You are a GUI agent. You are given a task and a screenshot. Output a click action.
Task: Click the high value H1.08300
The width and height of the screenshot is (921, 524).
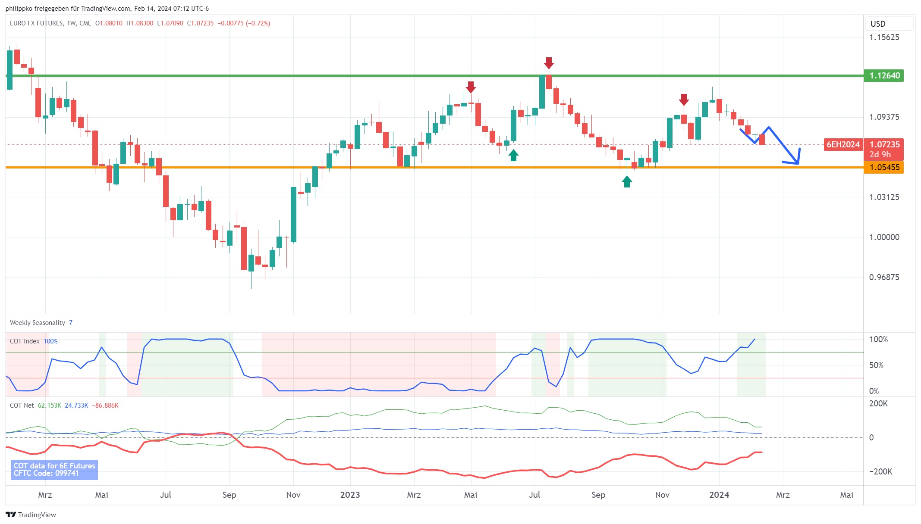tap(140, 23)
